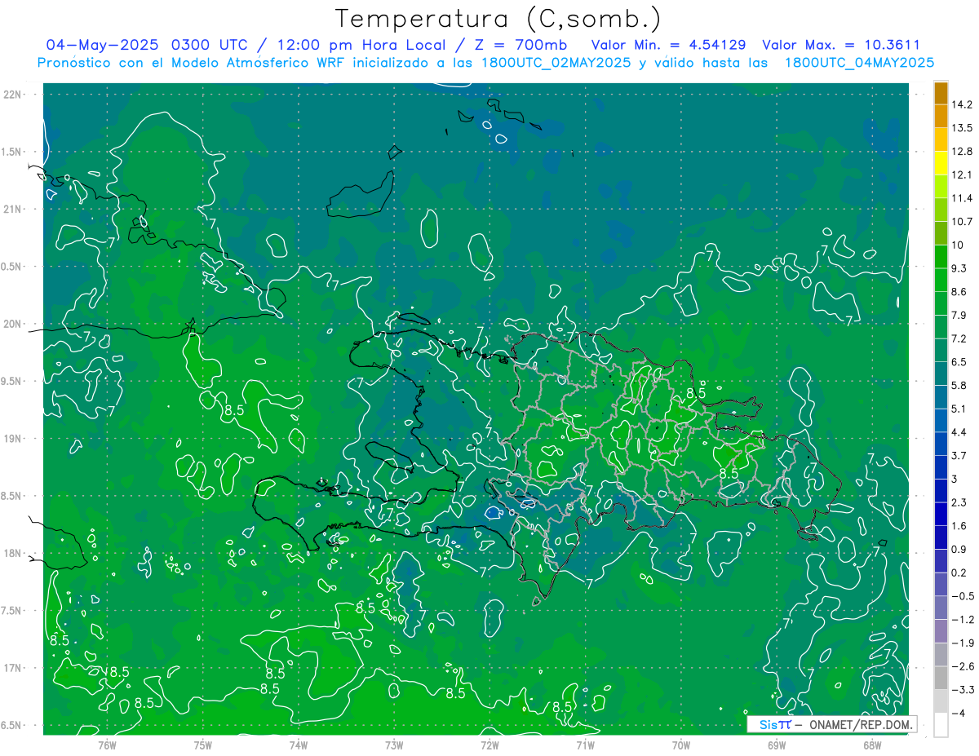Click the purple legend swatch between -1.2 and -0.5
This screenshot has height=756, width=979.
click(x=941, y=608)
